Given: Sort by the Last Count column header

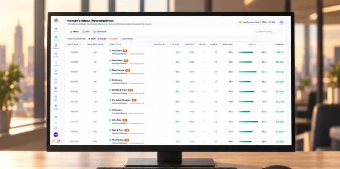Looking at the screenshot, I should click(160, 45).
